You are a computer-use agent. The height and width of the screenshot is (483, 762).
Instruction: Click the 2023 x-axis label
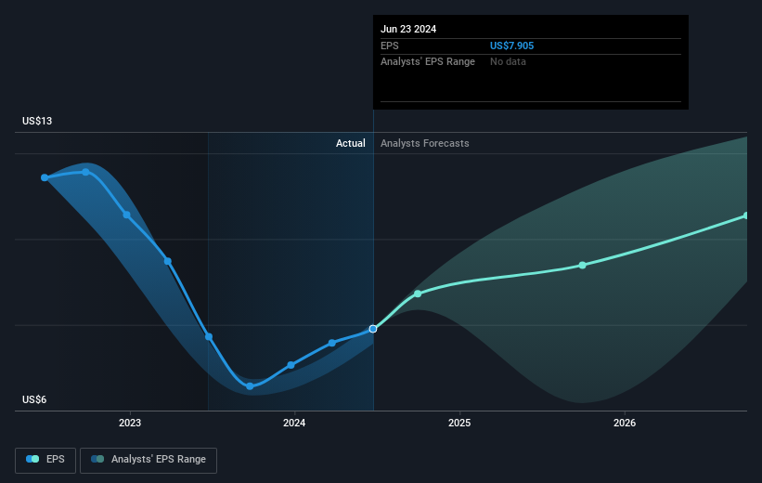pos(130,423)
